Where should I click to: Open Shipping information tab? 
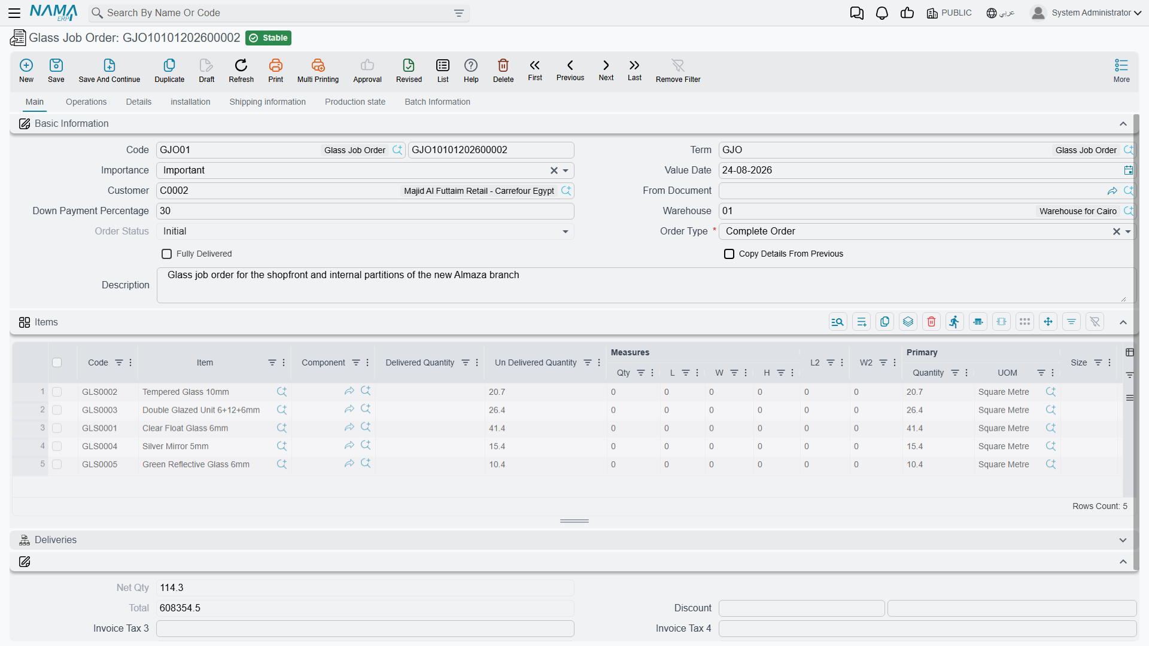click(x=268, y=102)
